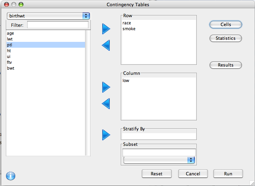The width and height of the screenshot is (255, 186).
Task: Open the Subset dropdown selector
Action: (159, 160)
